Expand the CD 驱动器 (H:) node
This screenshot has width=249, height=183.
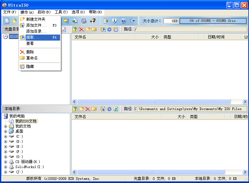click(x=5, y=162)
